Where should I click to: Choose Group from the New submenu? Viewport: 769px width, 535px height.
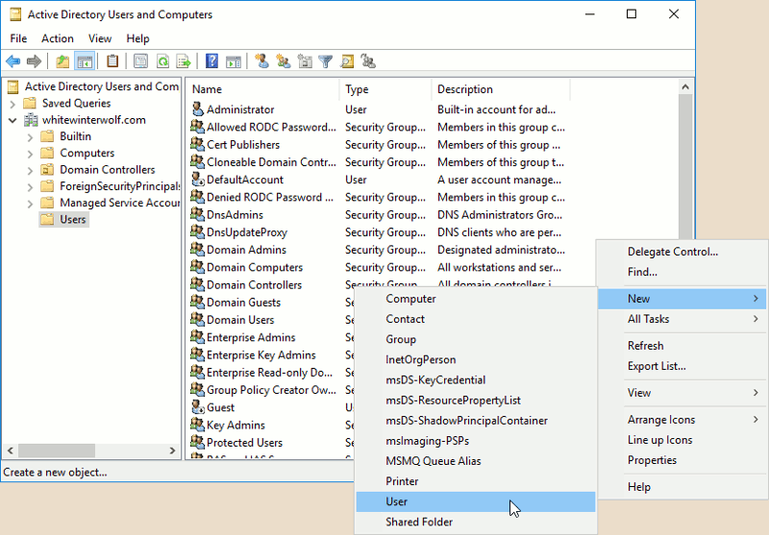pyautogui.click(x=475, y=339)
